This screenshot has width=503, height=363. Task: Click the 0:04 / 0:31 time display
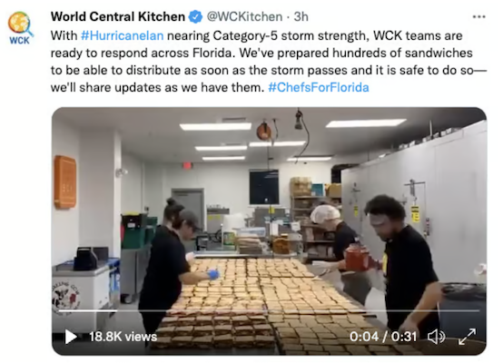click(383, 337)
